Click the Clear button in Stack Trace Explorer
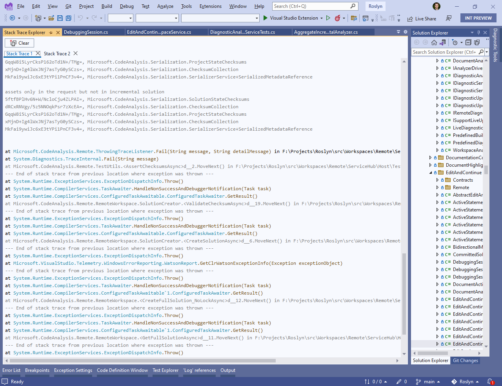This screenshot has height=386, width=502. (19, 43)
